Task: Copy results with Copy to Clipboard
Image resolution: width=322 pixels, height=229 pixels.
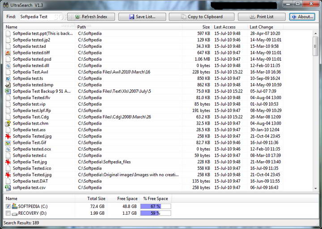Action: pos(201,17)
